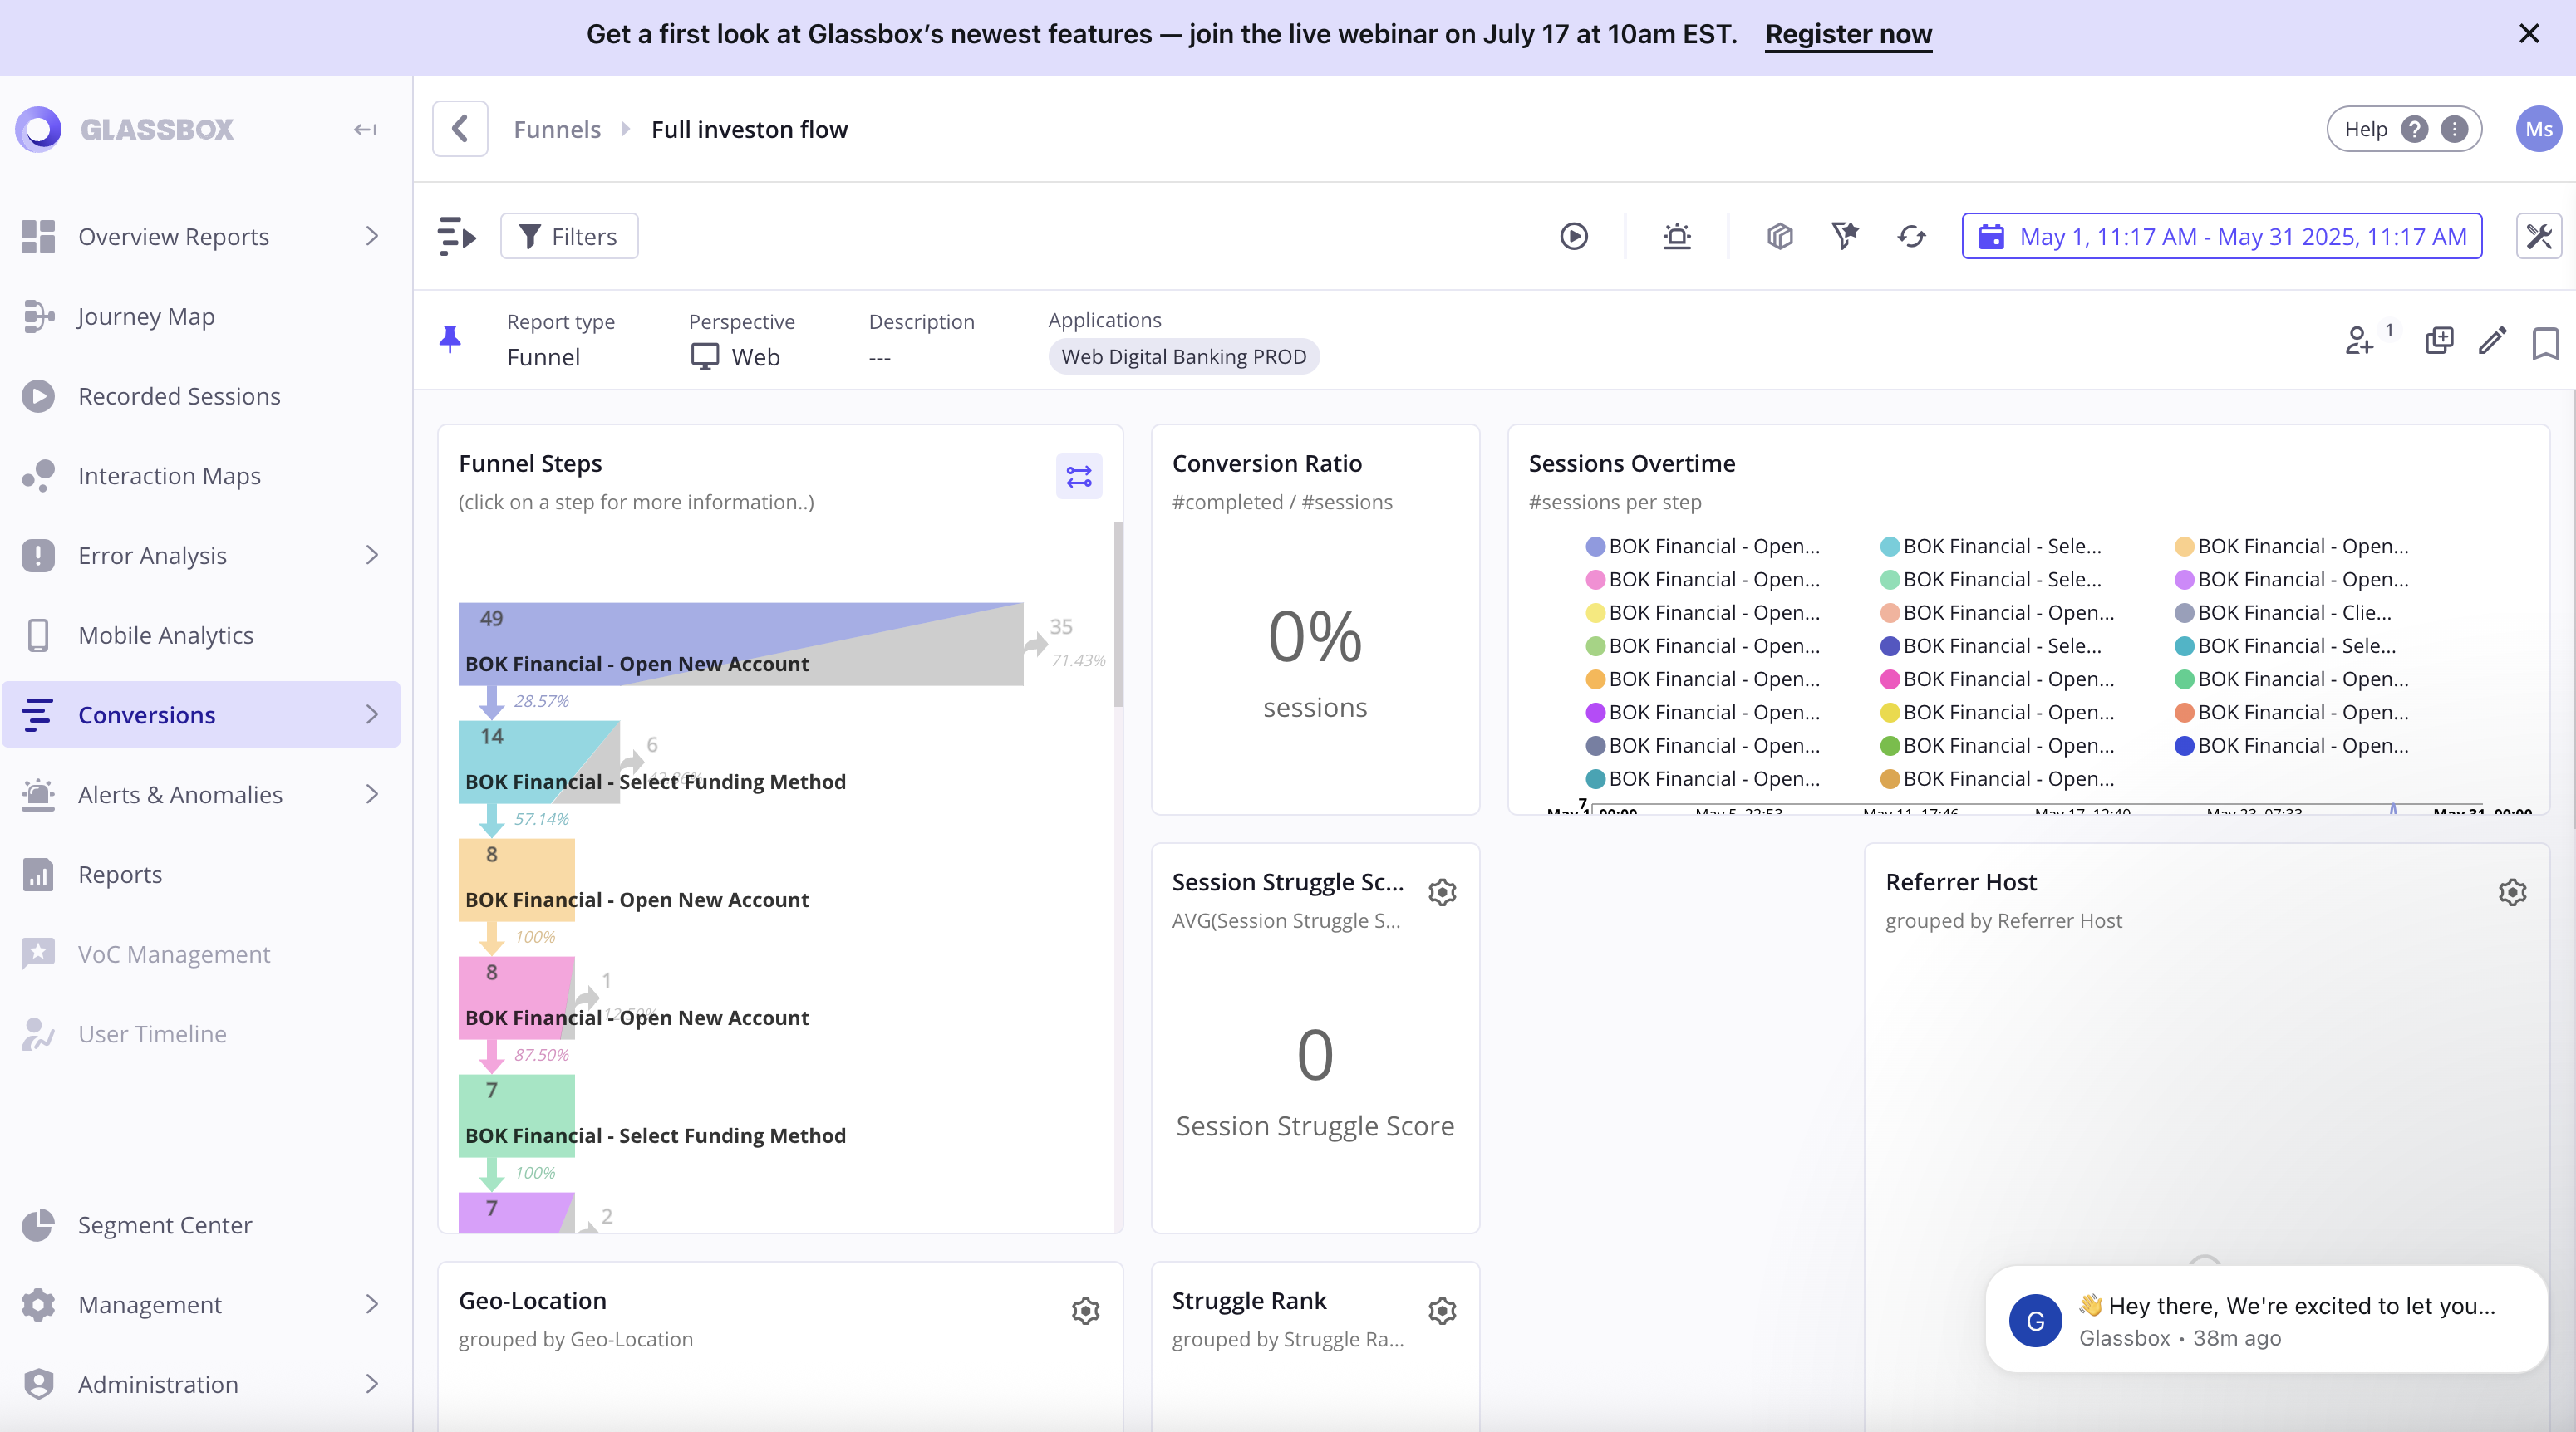Close the webinar announcement banner

[2529, 34]
